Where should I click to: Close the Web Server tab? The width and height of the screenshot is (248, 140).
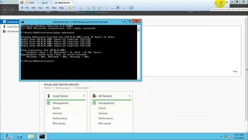coord(72,3)
